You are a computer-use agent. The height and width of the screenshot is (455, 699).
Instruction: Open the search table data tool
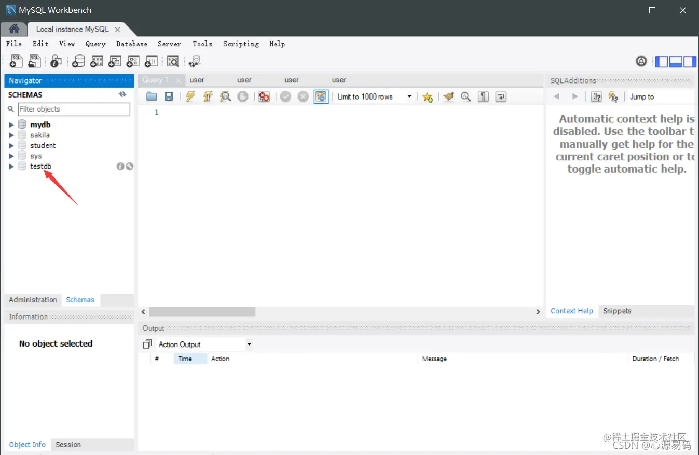(x=173, y=61)
